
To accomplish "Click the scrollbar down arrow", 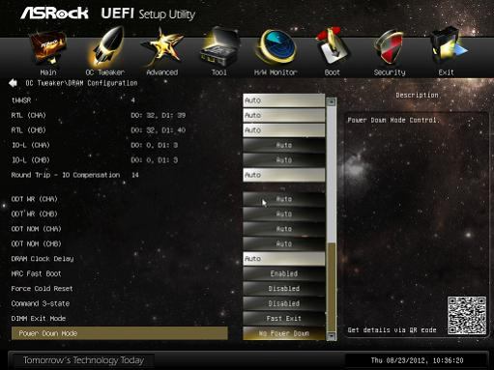I will pos(332,336).
